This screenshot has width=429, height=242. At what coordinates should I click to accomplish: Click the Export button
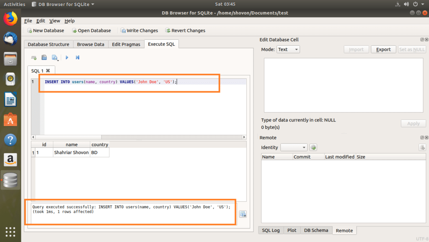coord(383,49)
